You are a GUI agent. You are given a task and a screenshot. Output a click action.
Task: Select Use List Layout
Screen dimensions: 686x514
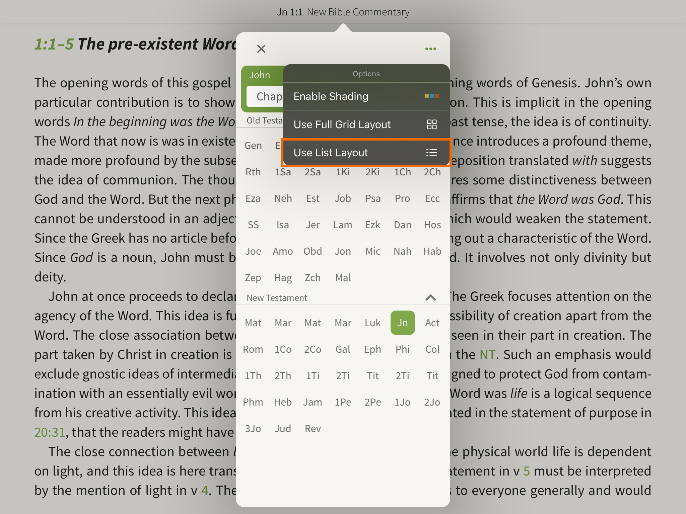tap(366, 153)
